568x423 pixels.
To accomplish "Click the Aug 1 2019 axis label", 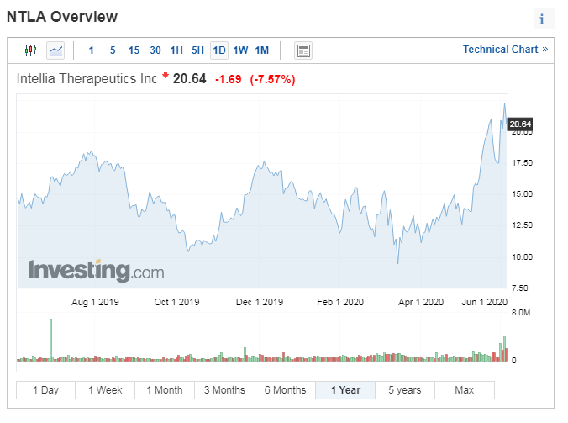I will point(95,302).
